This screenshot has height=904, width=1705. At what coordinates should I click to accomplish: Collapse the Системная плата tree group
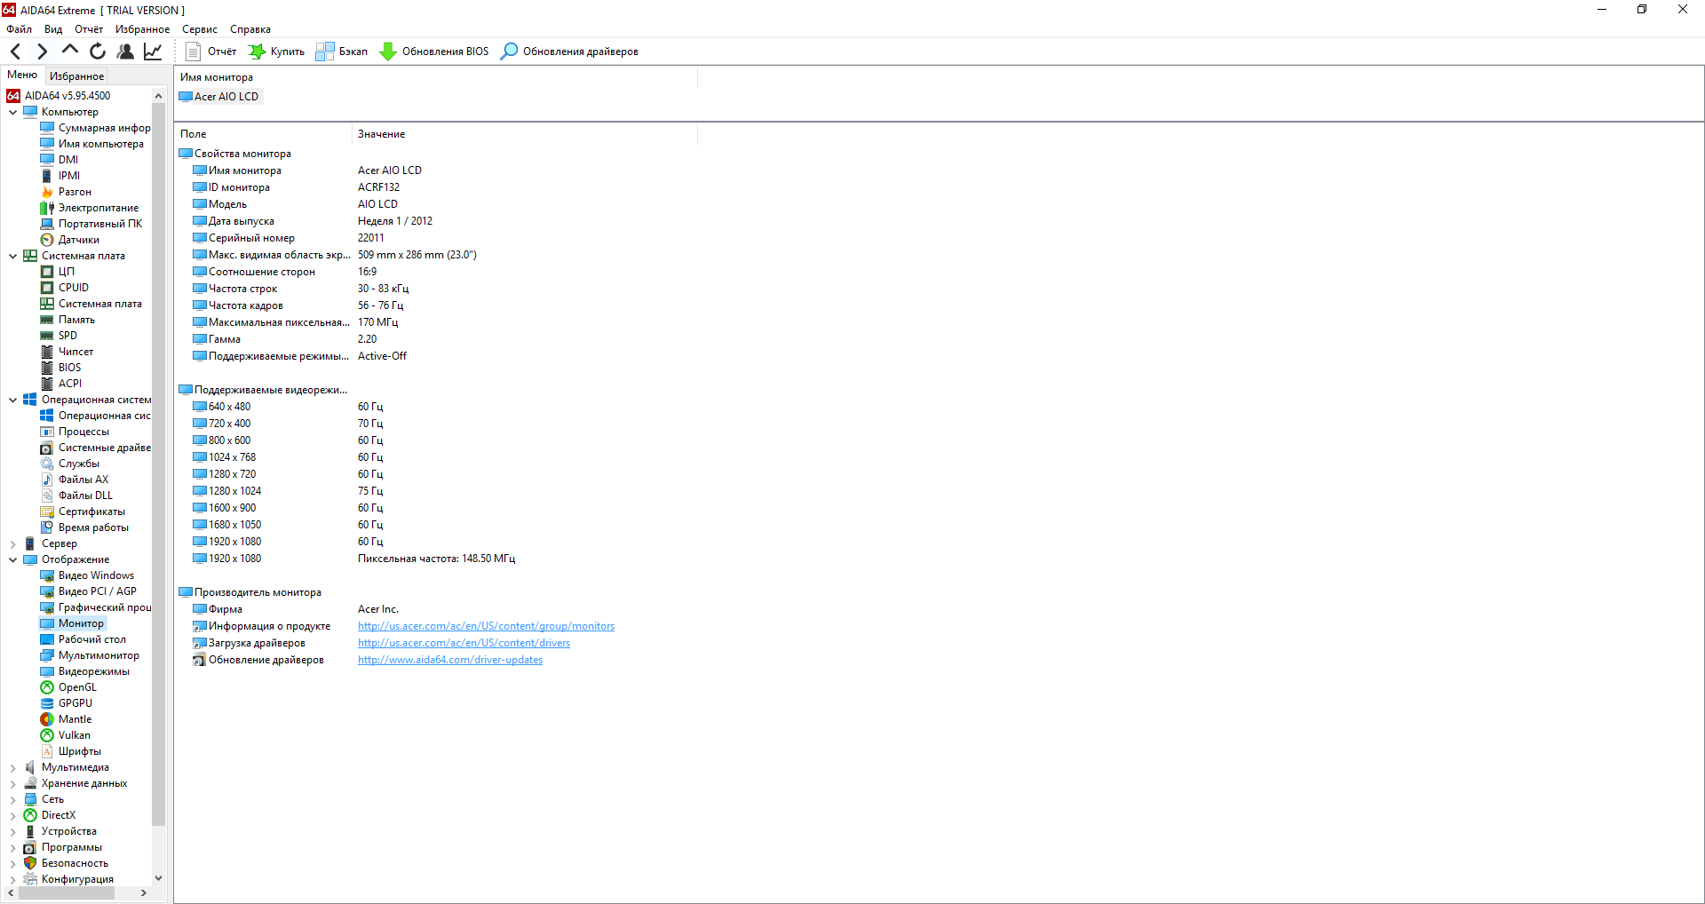click(x=12, y=256)
